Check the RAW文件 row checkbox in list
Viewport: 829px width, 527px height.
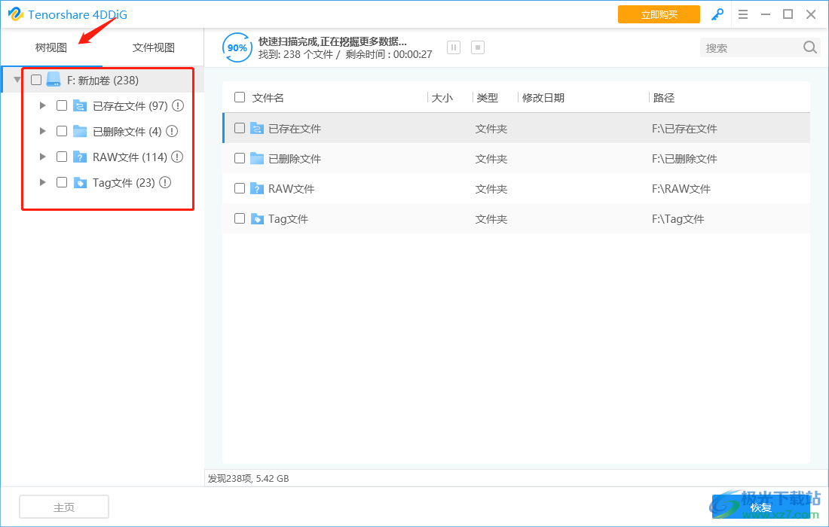(x=240, y=188)
